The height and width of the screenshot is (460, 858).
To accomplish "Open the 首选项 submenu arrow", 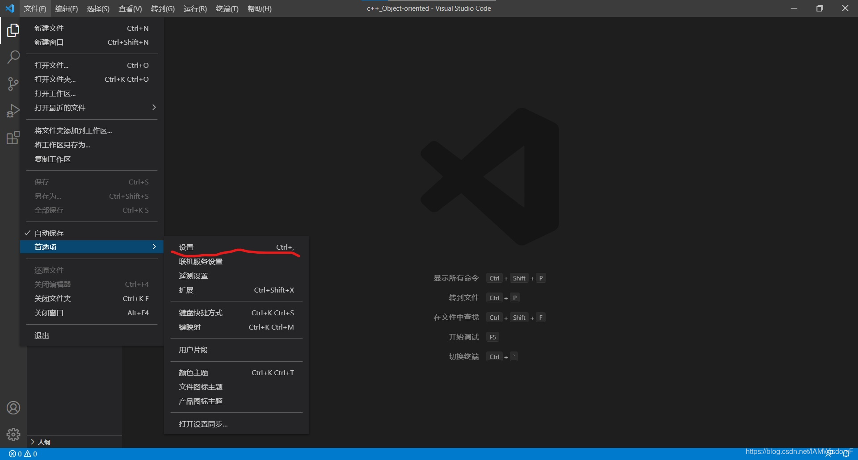I will [x=154, y=247].
